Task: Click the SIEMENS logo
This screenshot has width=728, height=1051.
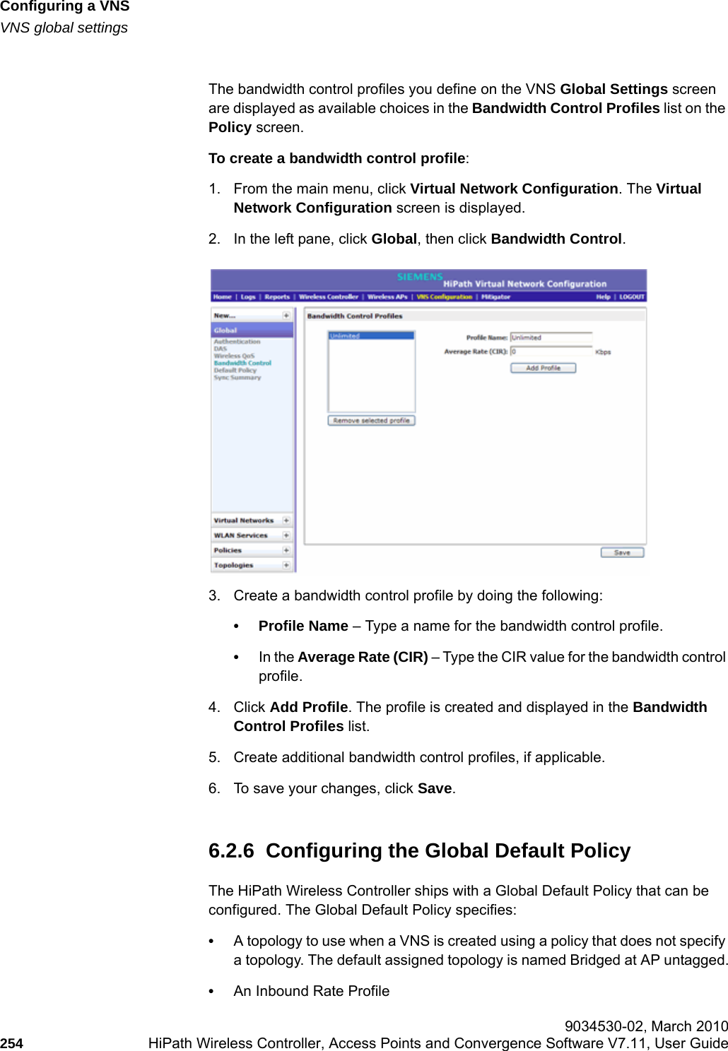Action: point(421,275)
